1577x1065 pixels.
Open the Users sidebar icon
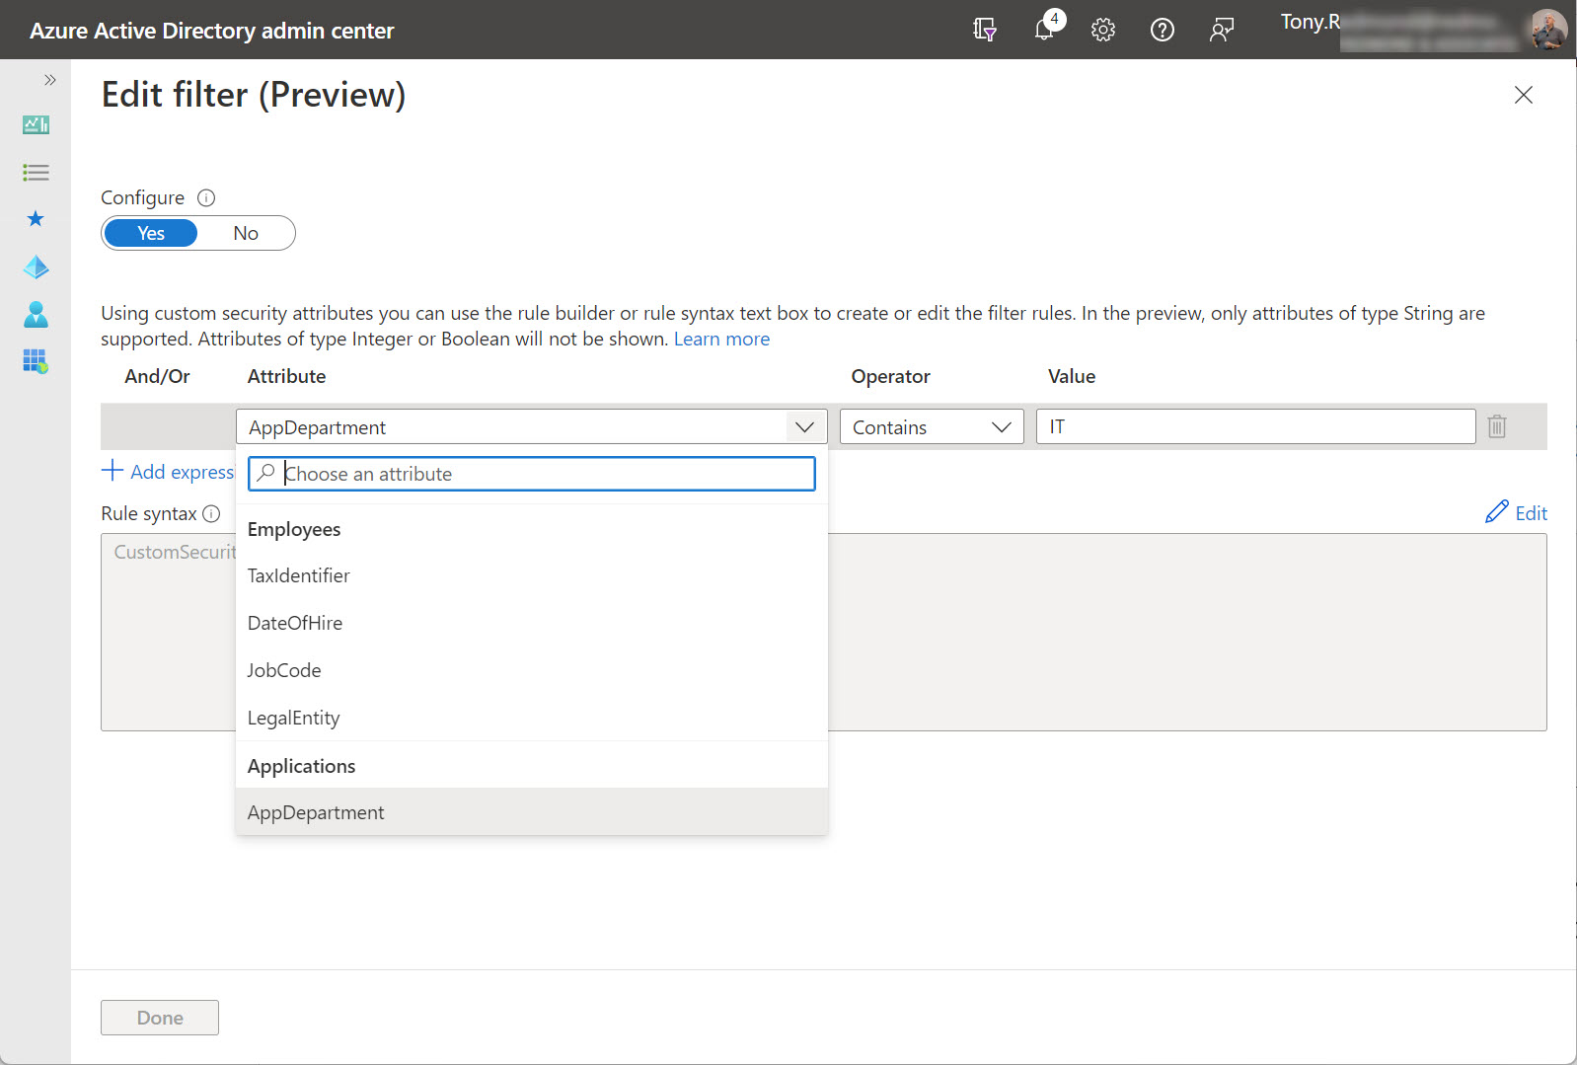click(36, 314)
